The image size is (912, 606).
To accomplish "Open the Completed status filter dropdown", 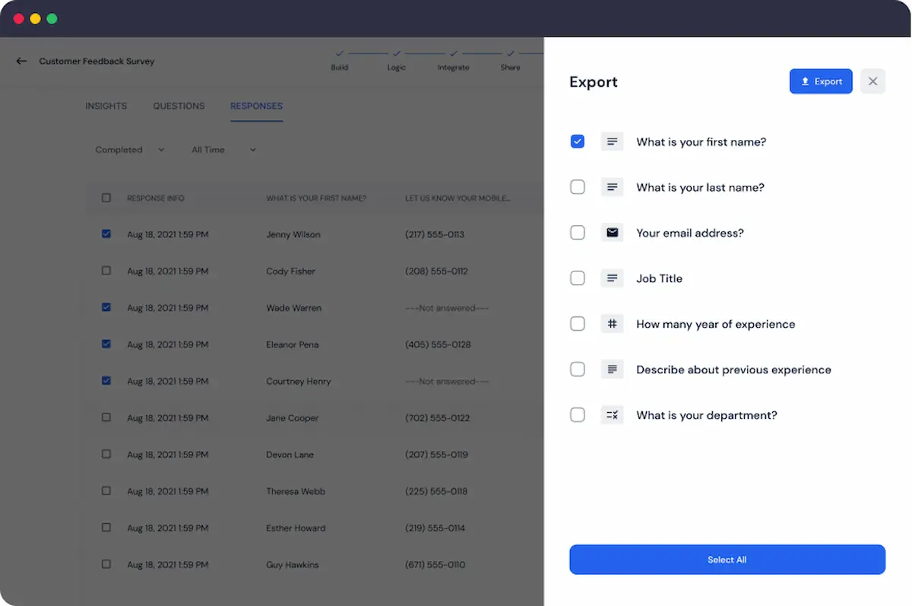I will [129, 150].
